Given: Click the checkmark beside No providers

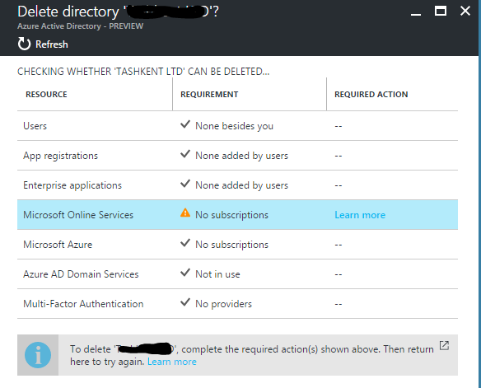Looking at the screenshot, I should pos(185,302).
